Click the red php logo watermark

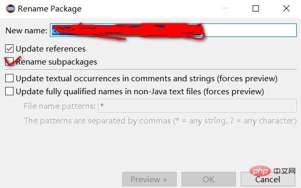260,171
